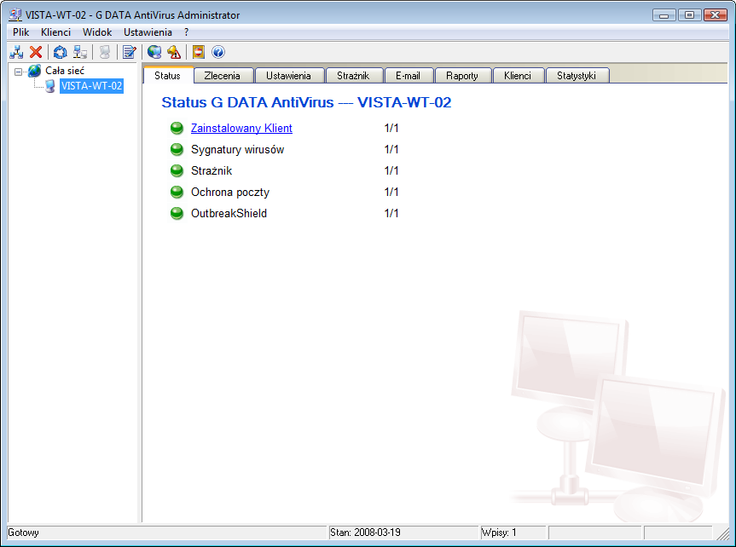
Task: Click the globe icon beside Cała sieć
Action: [35, 71]
